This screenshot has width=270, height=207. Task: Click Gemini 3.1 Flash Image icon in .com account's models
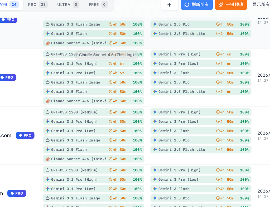pyautogui.click(x=47, y=140)
